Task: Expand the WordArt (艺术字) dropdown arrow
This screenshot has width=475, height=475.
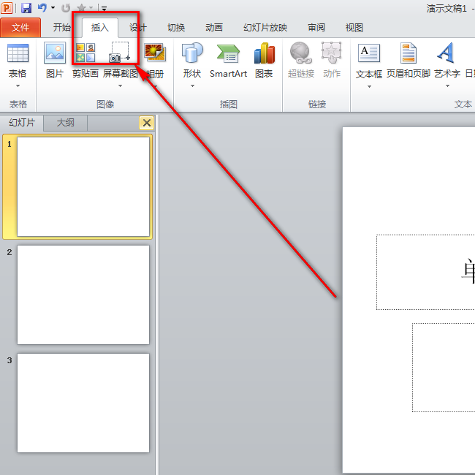Action: pos(447,86)
